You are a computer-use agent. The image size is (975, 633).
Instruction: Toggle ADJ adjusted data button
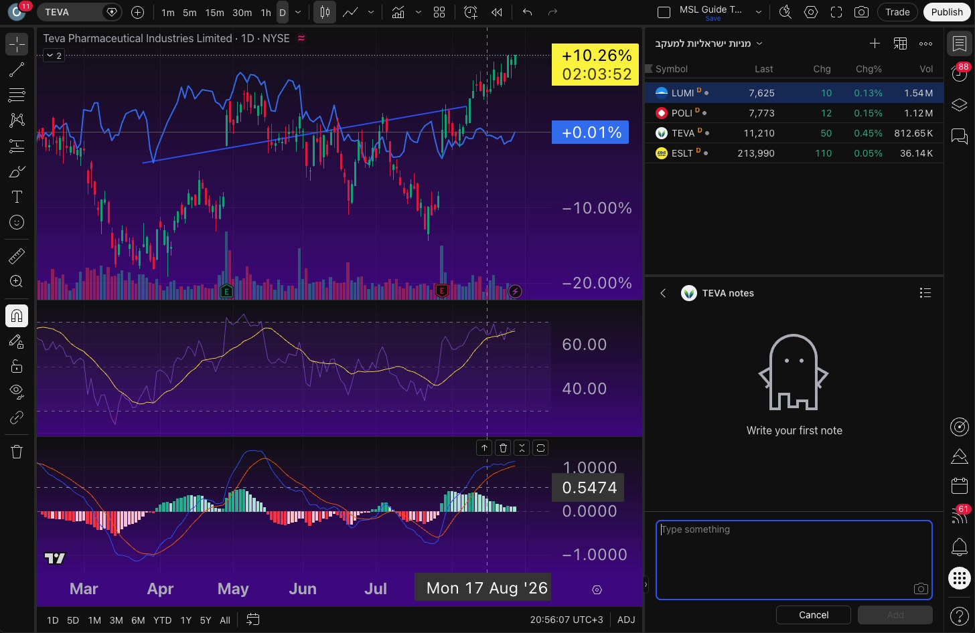tap(626, 620)
